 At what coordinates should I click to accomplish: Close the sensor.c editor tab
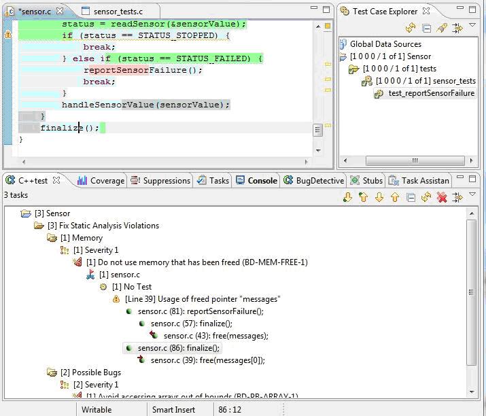pos(59,12)
